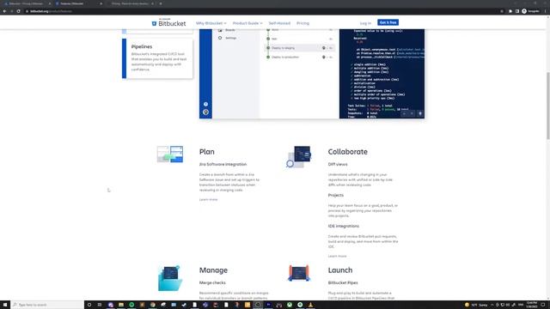Viewport: 550px width, 309px height.
Task: Click the browser back arrow
Action: tap(4, 11)
